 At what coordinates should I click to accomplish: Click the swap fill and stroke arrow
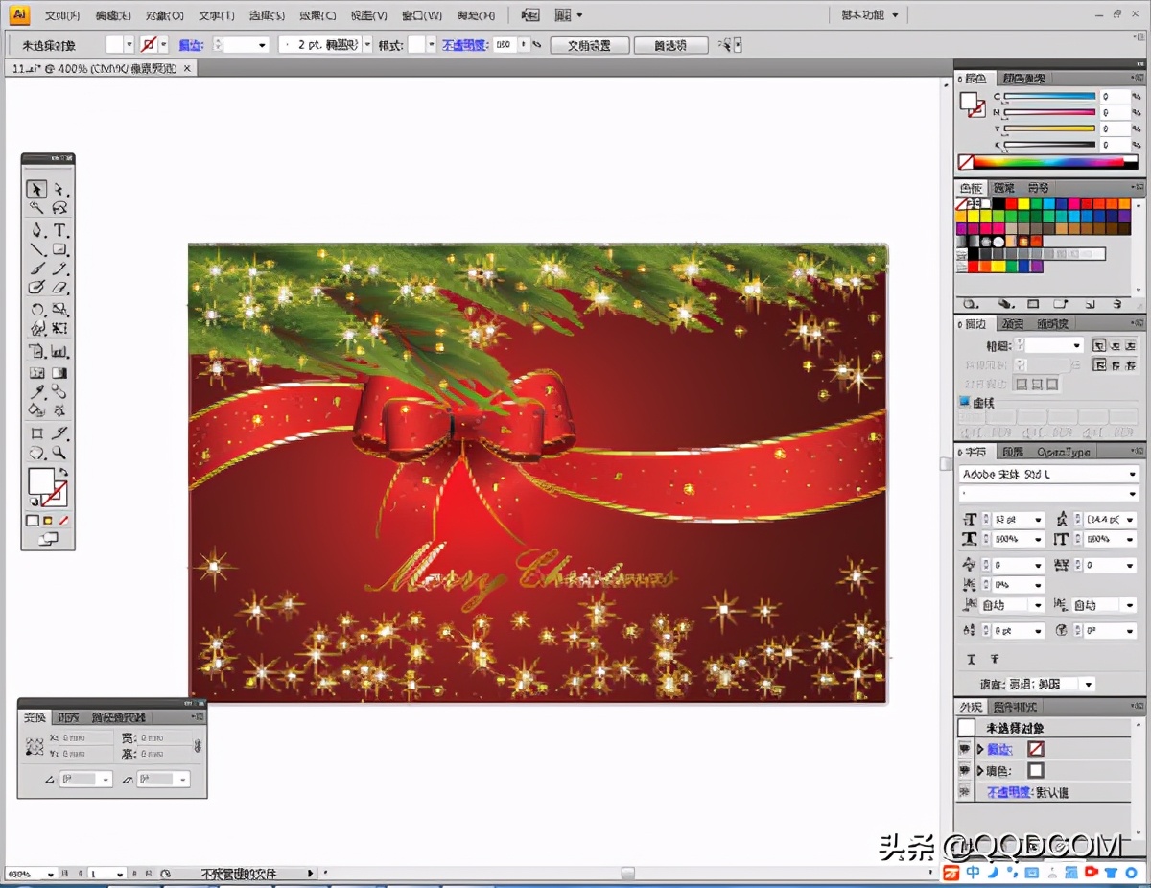[x=64, y=473]
